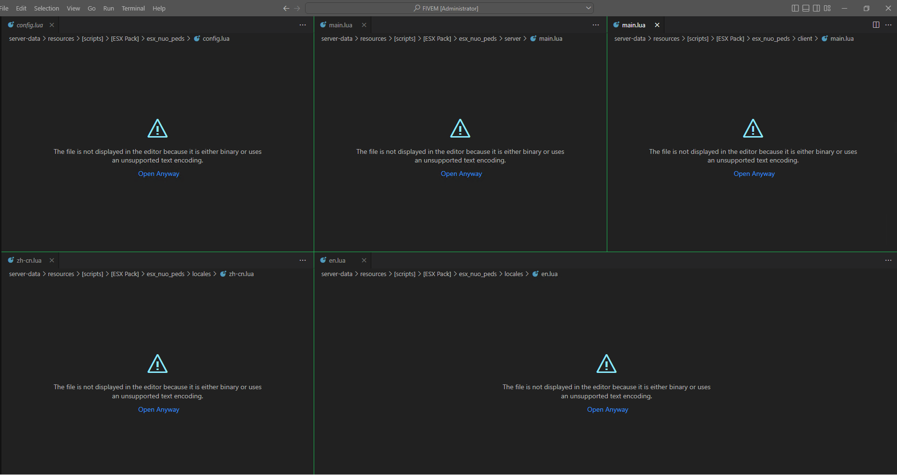Viewport: 897px width, 475px height.
Task: Click the FIVEM command center search box
Action: pyautogui.click(x=449, y=8)
